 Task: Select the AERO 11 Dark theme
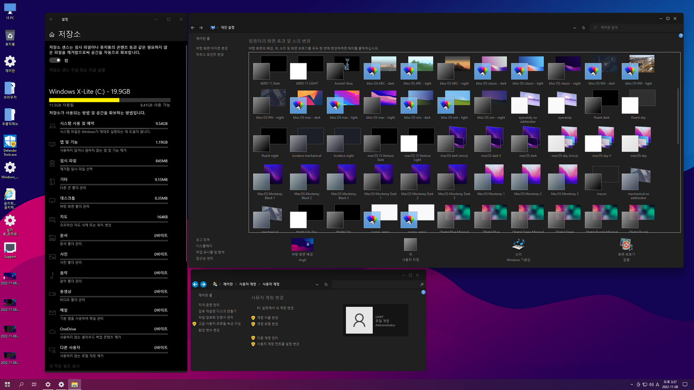[x=270, y=70]
